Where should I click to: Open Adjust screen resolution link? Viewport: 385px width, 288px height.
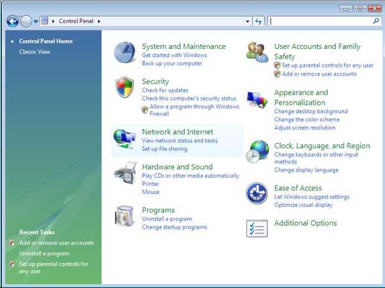tap(304, 128)
